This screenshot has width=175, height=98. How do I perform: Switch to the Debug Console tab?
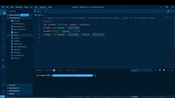click(x=71, y=70)
